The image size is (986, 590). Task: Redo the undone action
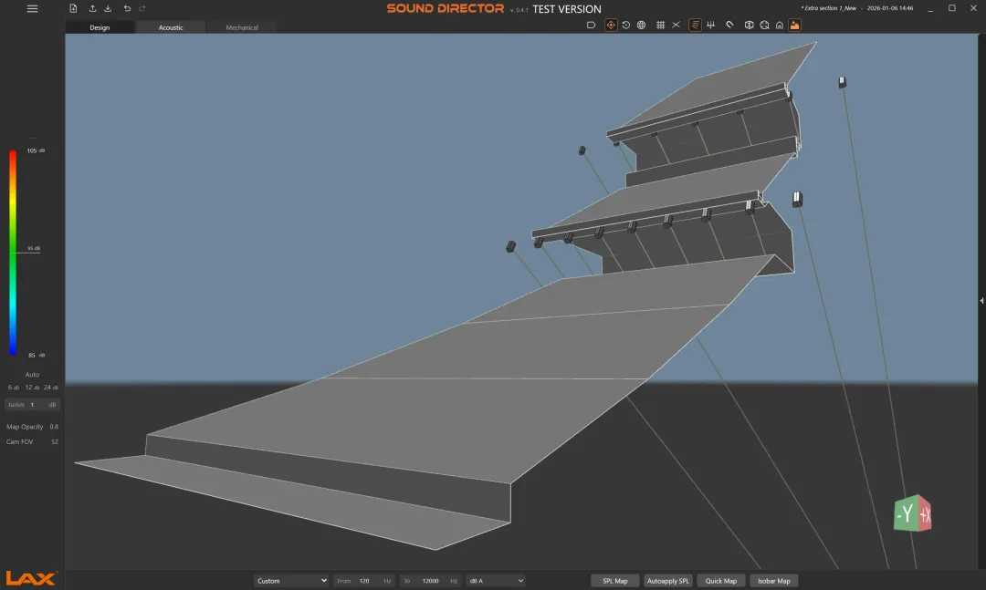[142, 9]
